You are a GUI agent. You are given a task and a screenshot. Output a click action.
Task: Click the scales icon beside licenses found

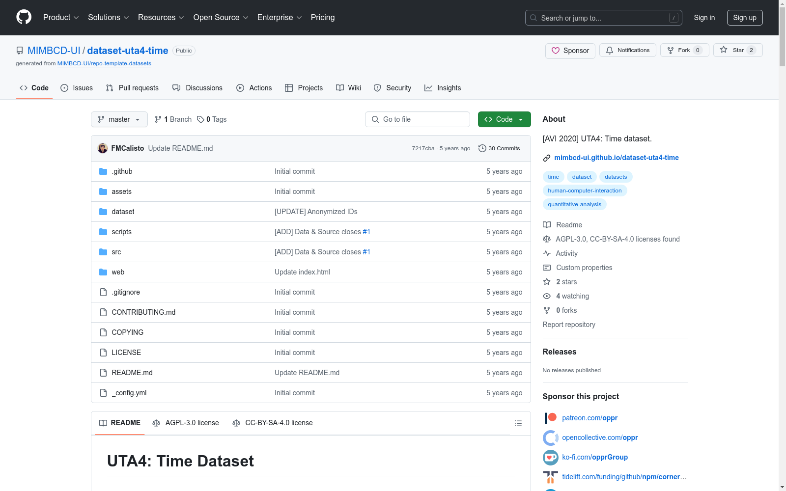[x=547, y=239]
